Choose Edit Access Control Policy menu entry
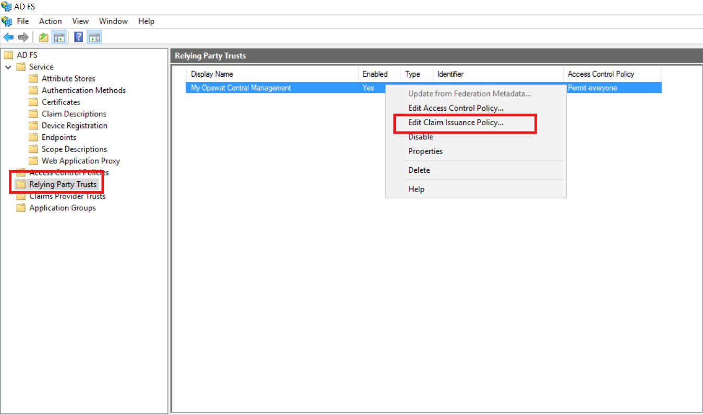Viewport: 703px width, 415px height. 456,108
